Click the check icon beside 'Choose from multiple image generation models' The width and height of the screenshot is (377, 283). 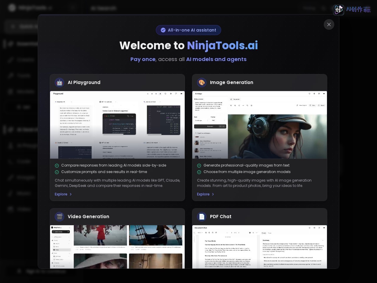pos(199,172)
